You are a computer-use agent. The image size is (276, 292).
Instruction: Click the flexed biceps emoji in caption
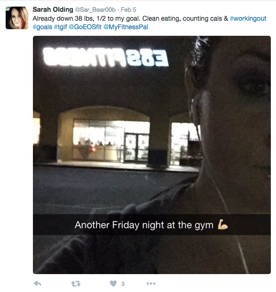click(x=223, y=225)
